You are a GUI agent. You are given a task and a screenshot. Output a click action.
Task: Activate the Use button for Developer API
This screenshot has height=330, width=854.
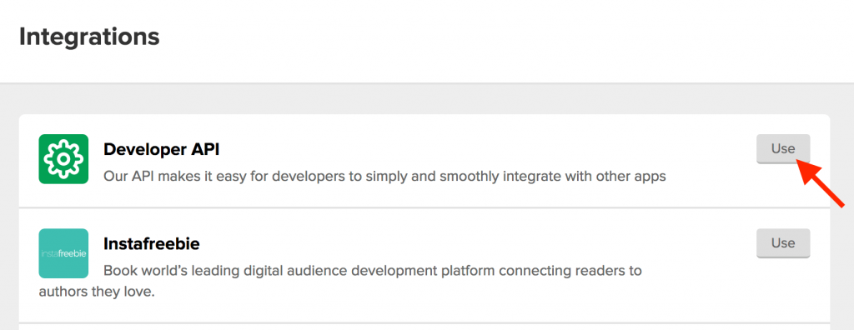pos(783,148)
